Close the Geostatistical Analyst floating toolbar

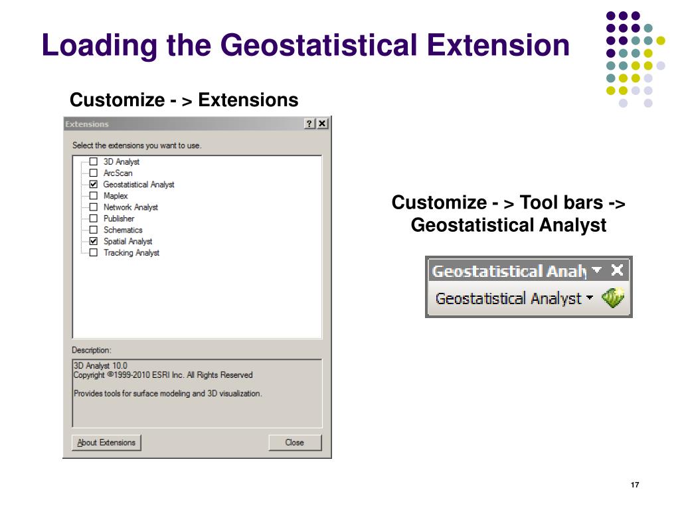[617, 270]
